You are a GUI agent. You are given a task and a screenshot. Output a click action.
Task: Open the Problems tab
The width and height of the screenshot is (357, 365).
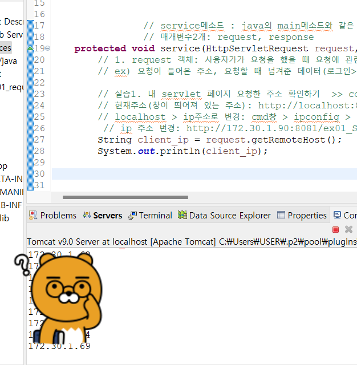tap(53, 216)
